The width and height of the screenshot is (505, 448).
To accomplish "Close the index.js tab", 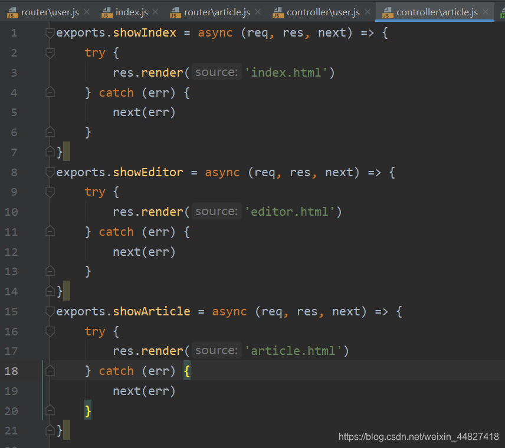I will (155, 12).
